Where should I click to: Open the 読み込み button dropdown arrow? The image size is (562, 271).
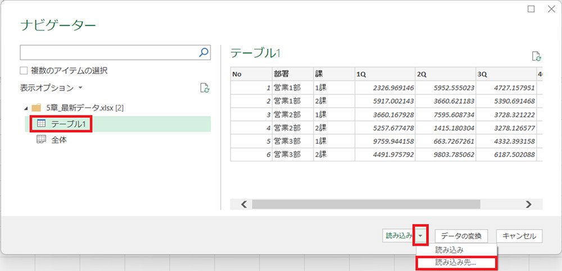pos(421,236)
